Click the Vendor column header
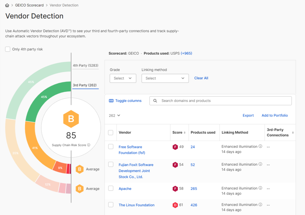305x215 pixels. click(125, 133)
